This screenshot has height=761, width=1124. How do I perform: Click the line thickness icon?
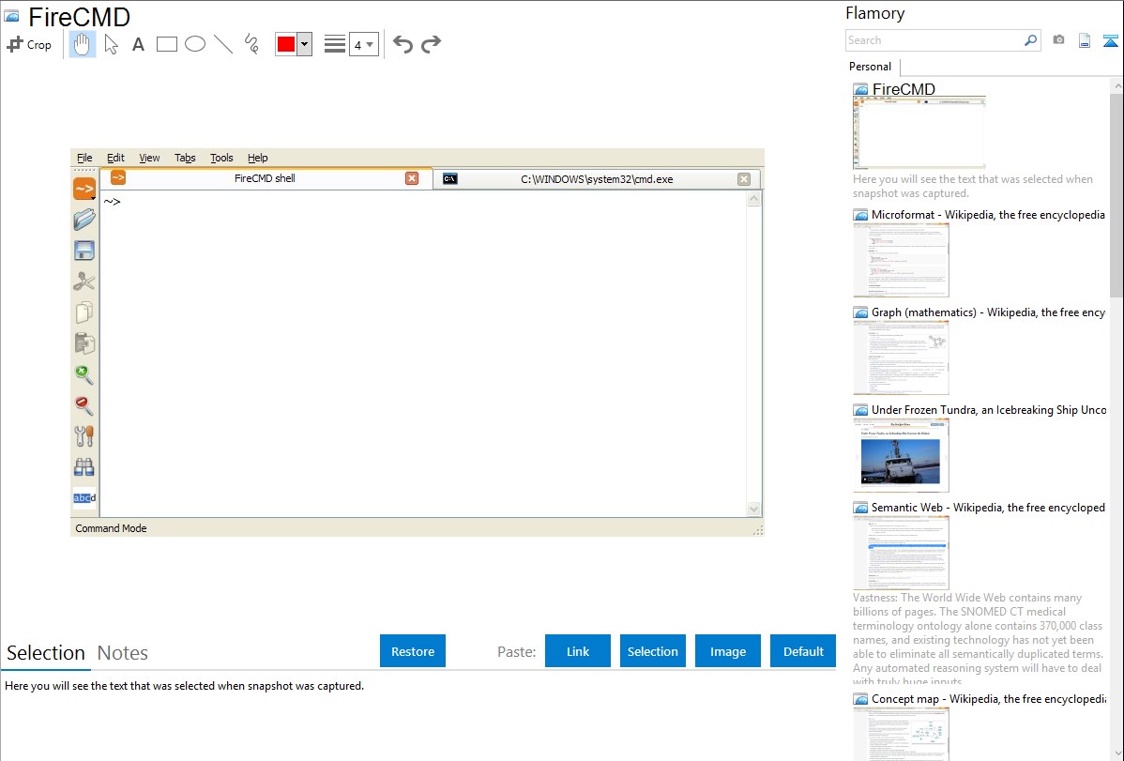click(x=335, y=44)
